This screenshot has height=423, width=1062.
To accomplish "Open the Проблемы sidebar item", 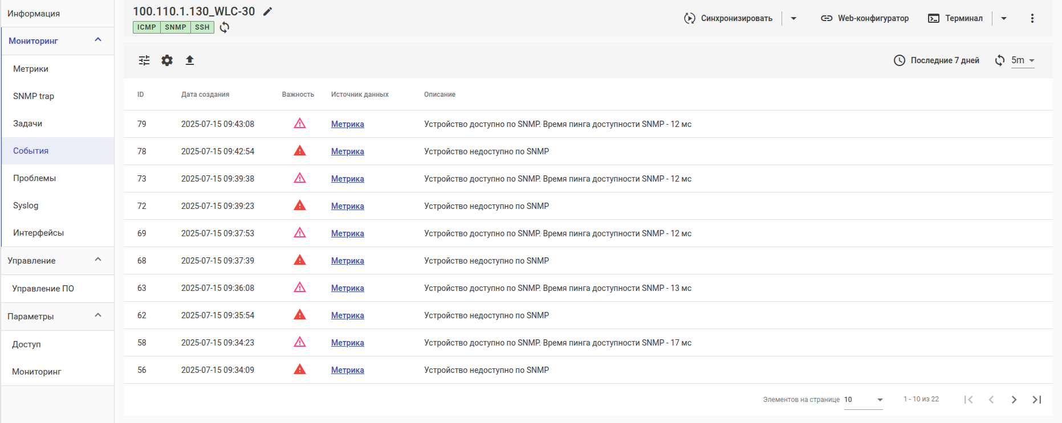I will (35, 178).
